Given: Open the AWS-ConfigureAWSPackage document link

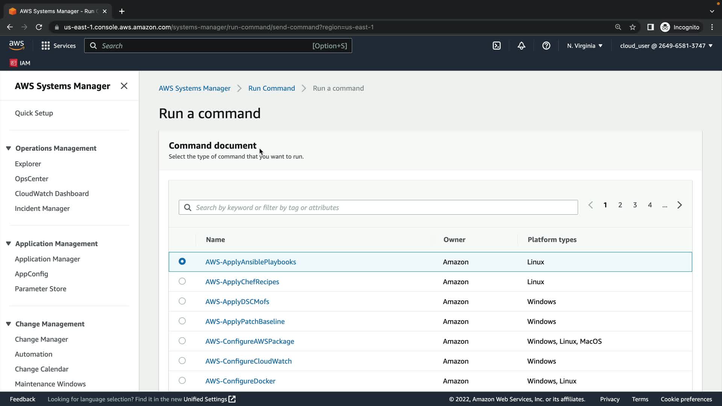Looking at the screenshot, I should click(250, 341).
